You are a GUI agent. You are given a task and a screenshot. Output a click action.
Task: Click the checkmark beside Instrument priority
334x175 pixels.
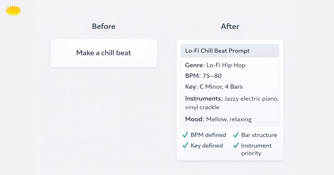(236, 145)
